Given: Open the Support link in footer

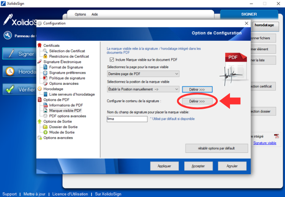Looking at the screenshot, I should (9, 194).
